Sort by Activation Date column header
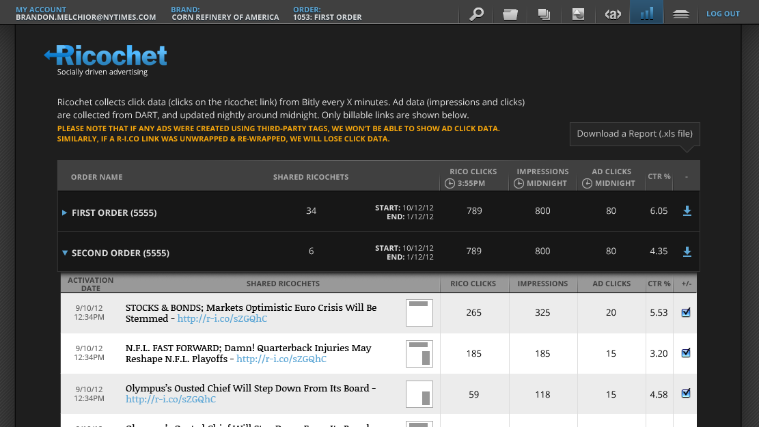 (90, 284)
